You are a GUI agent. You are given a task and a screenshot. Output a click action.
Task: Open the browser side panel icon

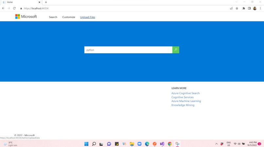249,8
